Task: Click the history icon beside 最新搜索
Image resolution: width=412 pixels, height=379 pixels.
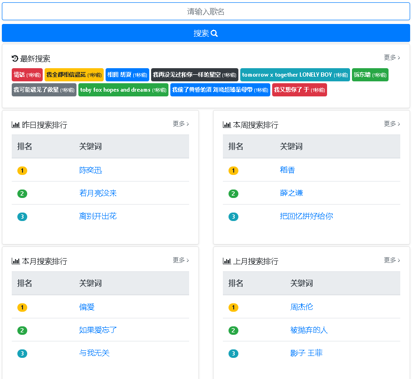Action: pos(15,58)
